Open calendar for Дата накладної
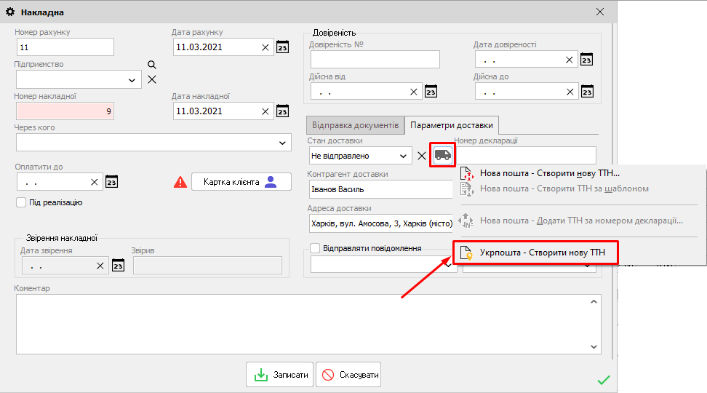 [x=283, y=111]
